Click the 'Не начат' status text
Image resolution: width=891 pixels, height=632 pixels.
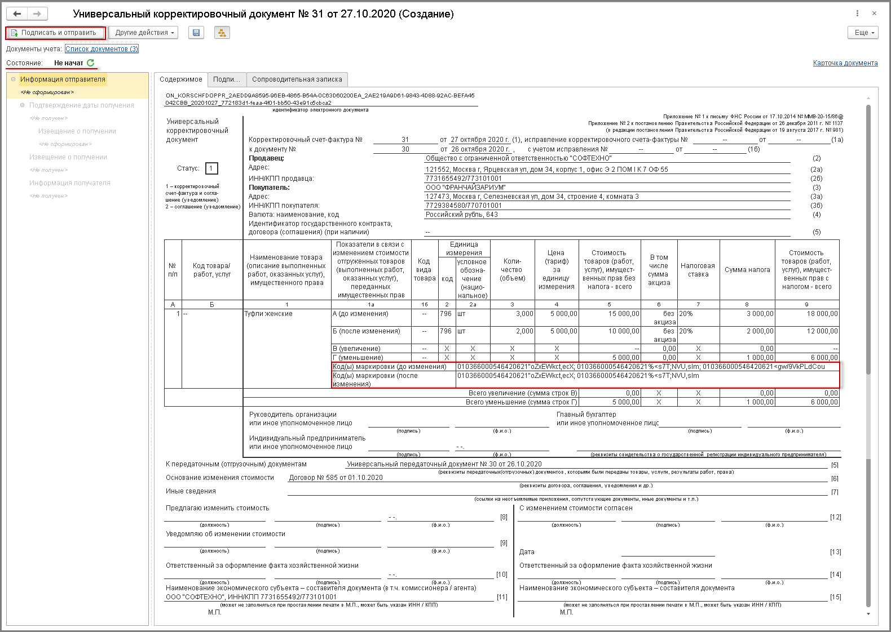(68, 63)
